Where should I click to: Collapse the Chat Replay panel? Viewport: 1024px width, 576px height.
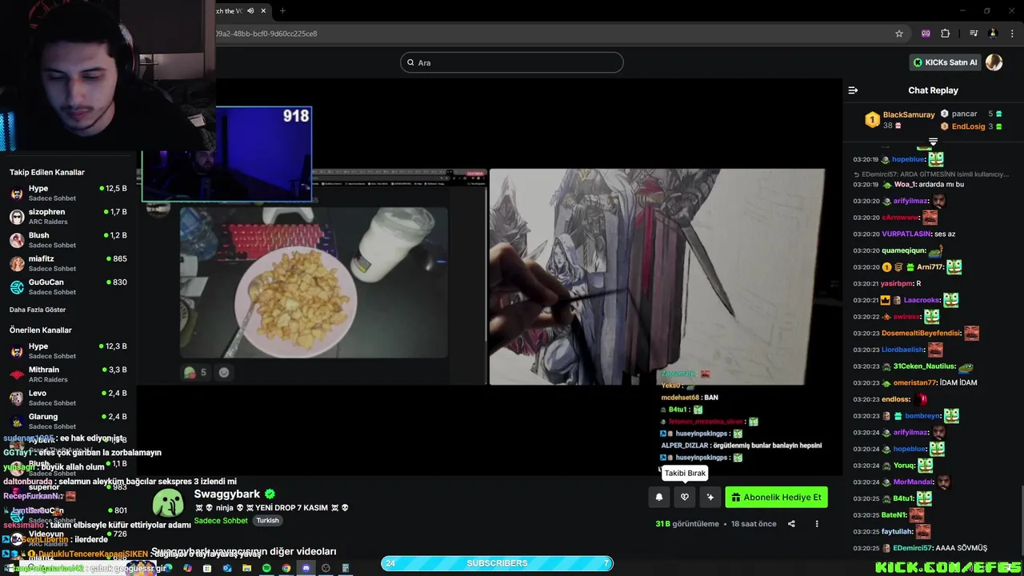(x=853, y=90)
